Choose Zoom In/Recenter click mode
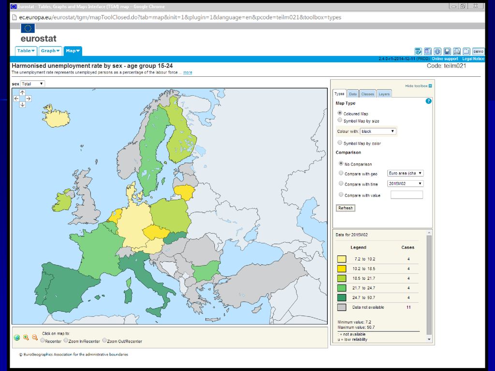The image size is (495, 371). [x=66, y=341]
